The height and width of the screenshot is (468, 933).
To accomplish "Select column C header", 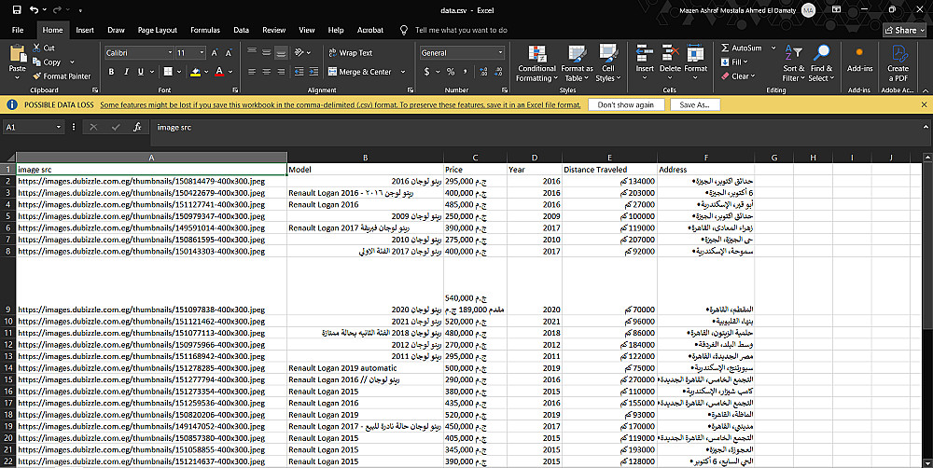I will (x=475, y=158).
